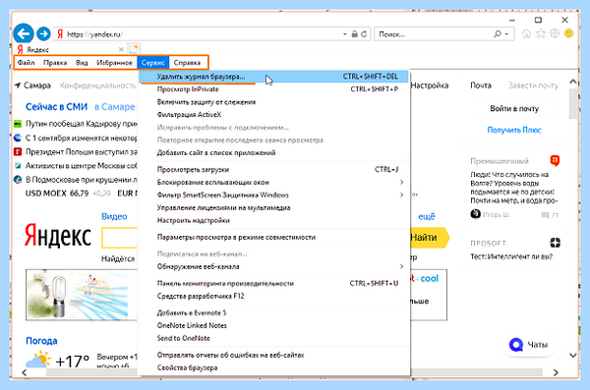Click the page scroll up arrow
Viewport: 590px width, 390px height.
(x=572, y=82)
